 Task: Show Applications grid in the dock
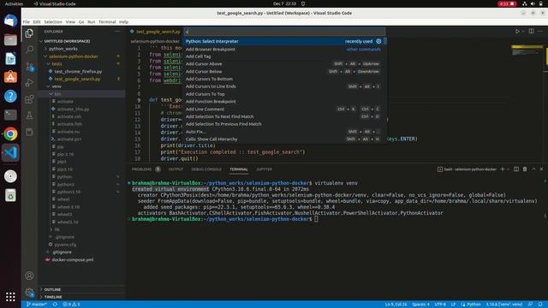pos(10,297)
